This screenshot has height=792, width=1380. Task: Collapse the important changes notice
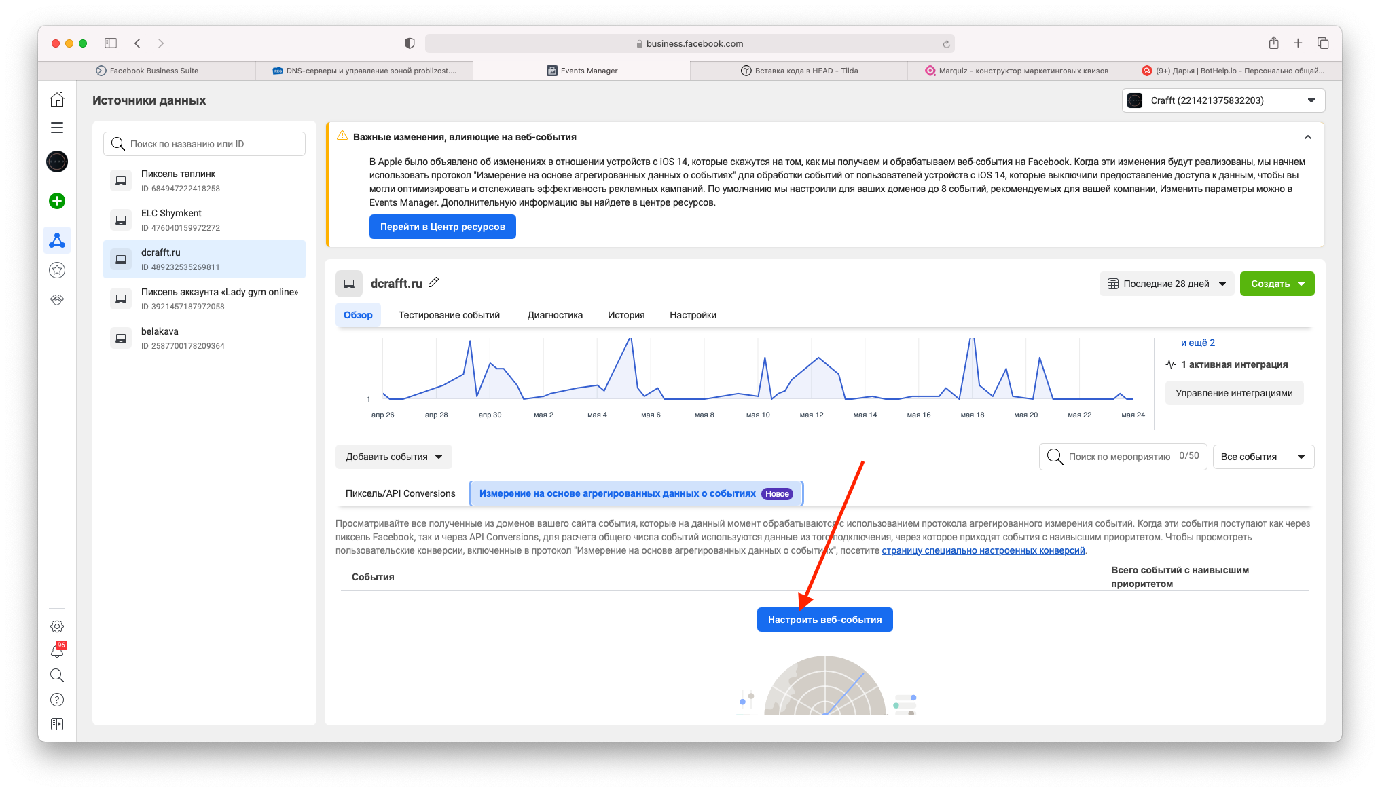[1307, 137]
